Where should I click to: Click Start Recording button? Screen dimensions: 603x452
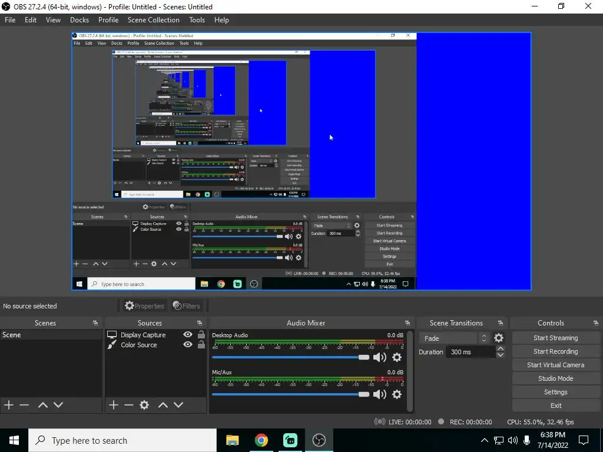[x=556, y=351]
